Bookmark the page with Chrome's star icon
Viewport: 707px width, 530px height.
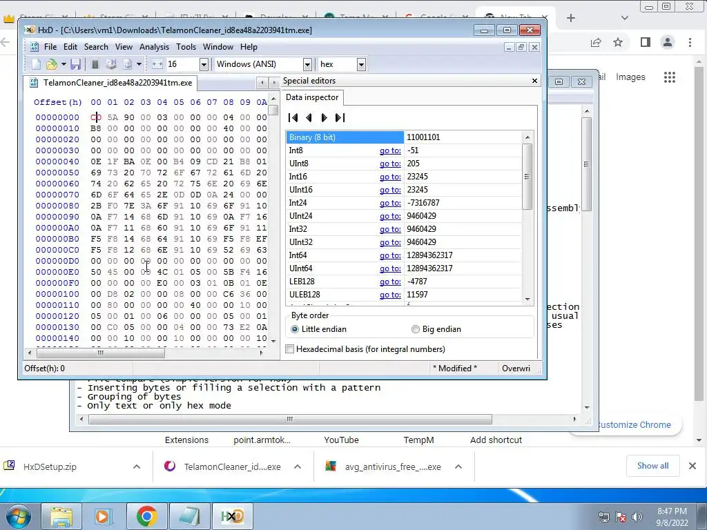[618, 42]
